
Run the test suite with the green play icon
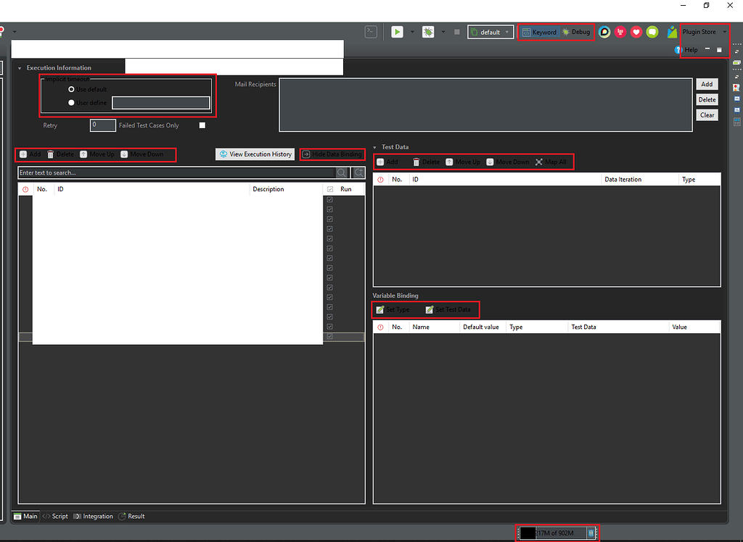click(396, 31)
